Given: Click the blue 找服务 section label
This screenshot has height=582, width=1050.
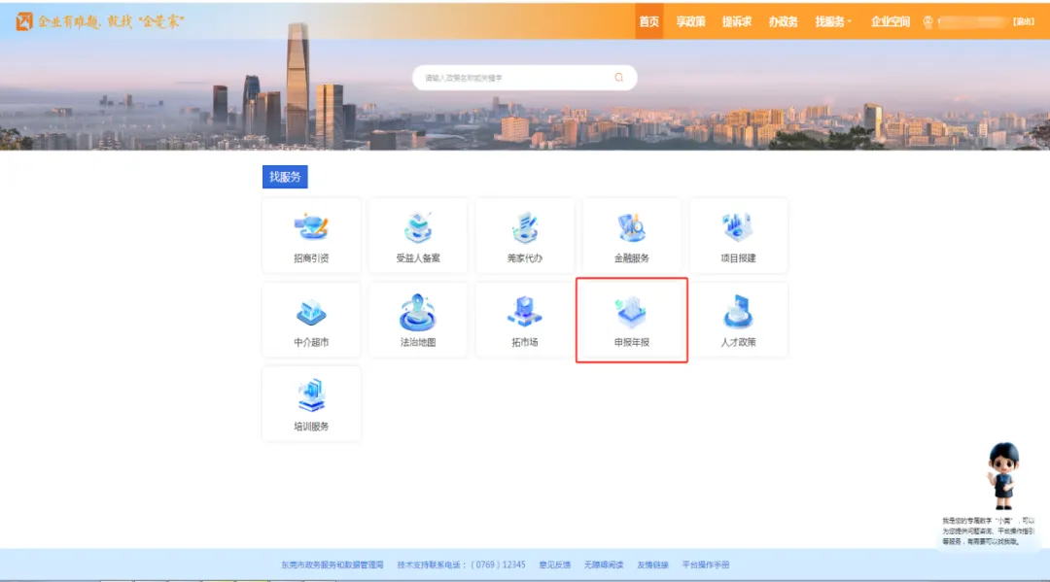Looking at the screenshot, I should 285,177.
